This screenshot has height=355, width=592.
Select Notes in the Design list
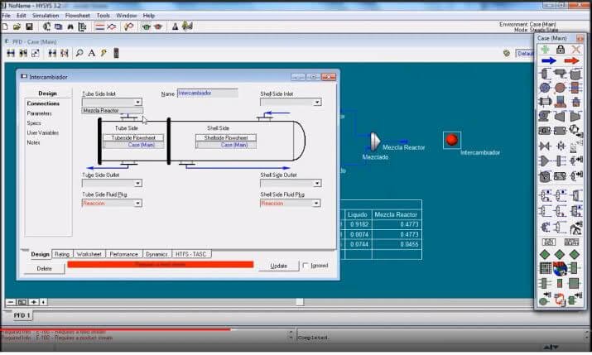[x=33, y=142]
